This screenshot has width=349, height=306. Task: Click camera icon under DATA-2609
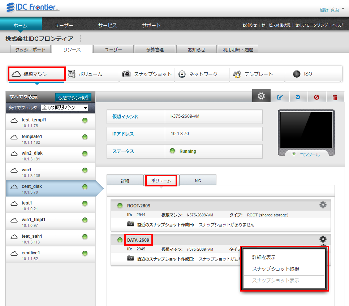(130, 258)
